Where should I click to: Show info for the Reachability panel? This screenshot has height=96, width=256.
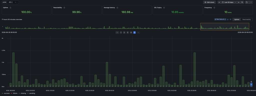64,8
